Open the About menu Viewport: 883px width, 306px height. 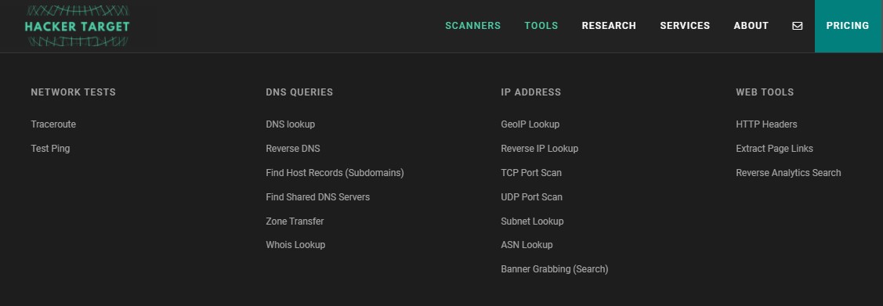(751, 26)
